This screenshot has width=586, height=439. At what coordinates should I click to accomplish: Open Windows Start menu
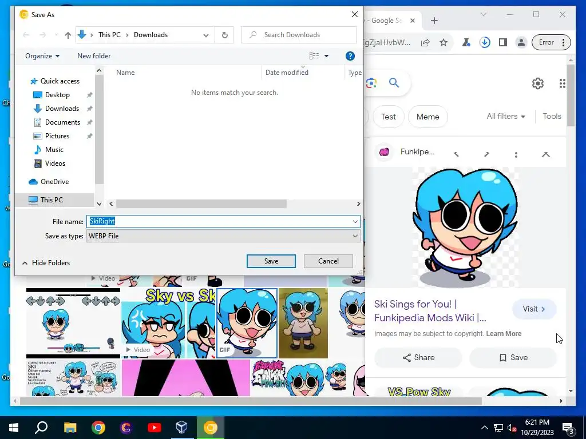[x=14, y=428]
